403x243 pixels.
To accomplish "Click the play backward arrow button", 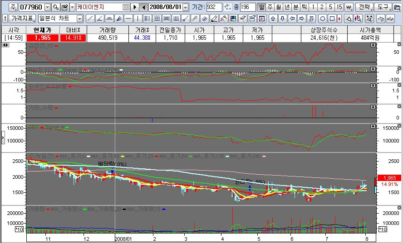I will [144, 7].
